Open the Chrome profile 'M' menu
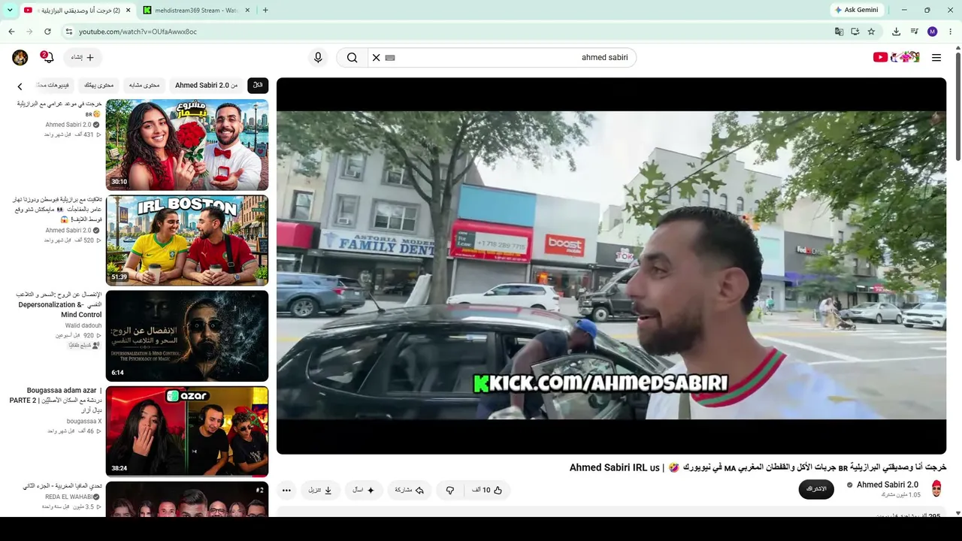 click(933, 32)
